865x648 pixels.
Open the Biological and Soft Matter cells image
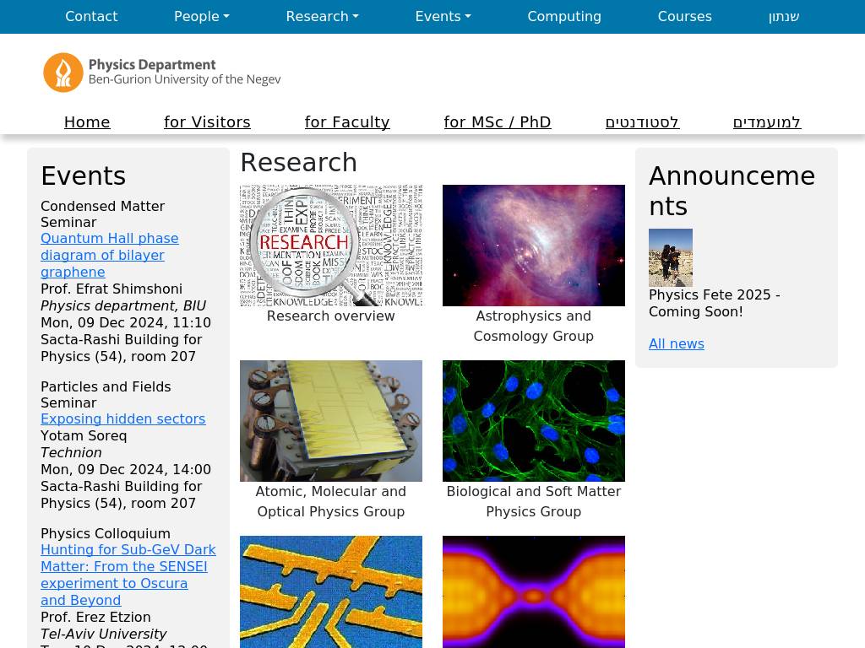(533, 421)
